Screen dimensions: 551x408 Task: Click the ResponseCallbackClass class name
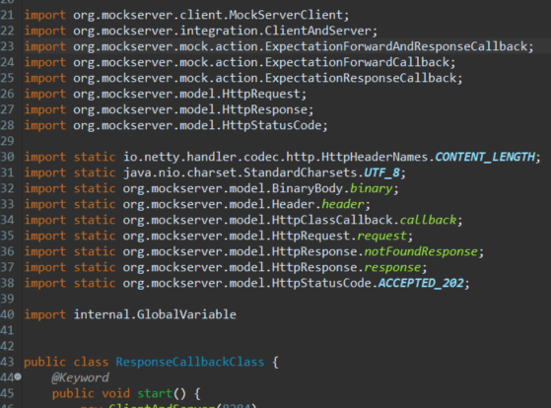[190, 362]
